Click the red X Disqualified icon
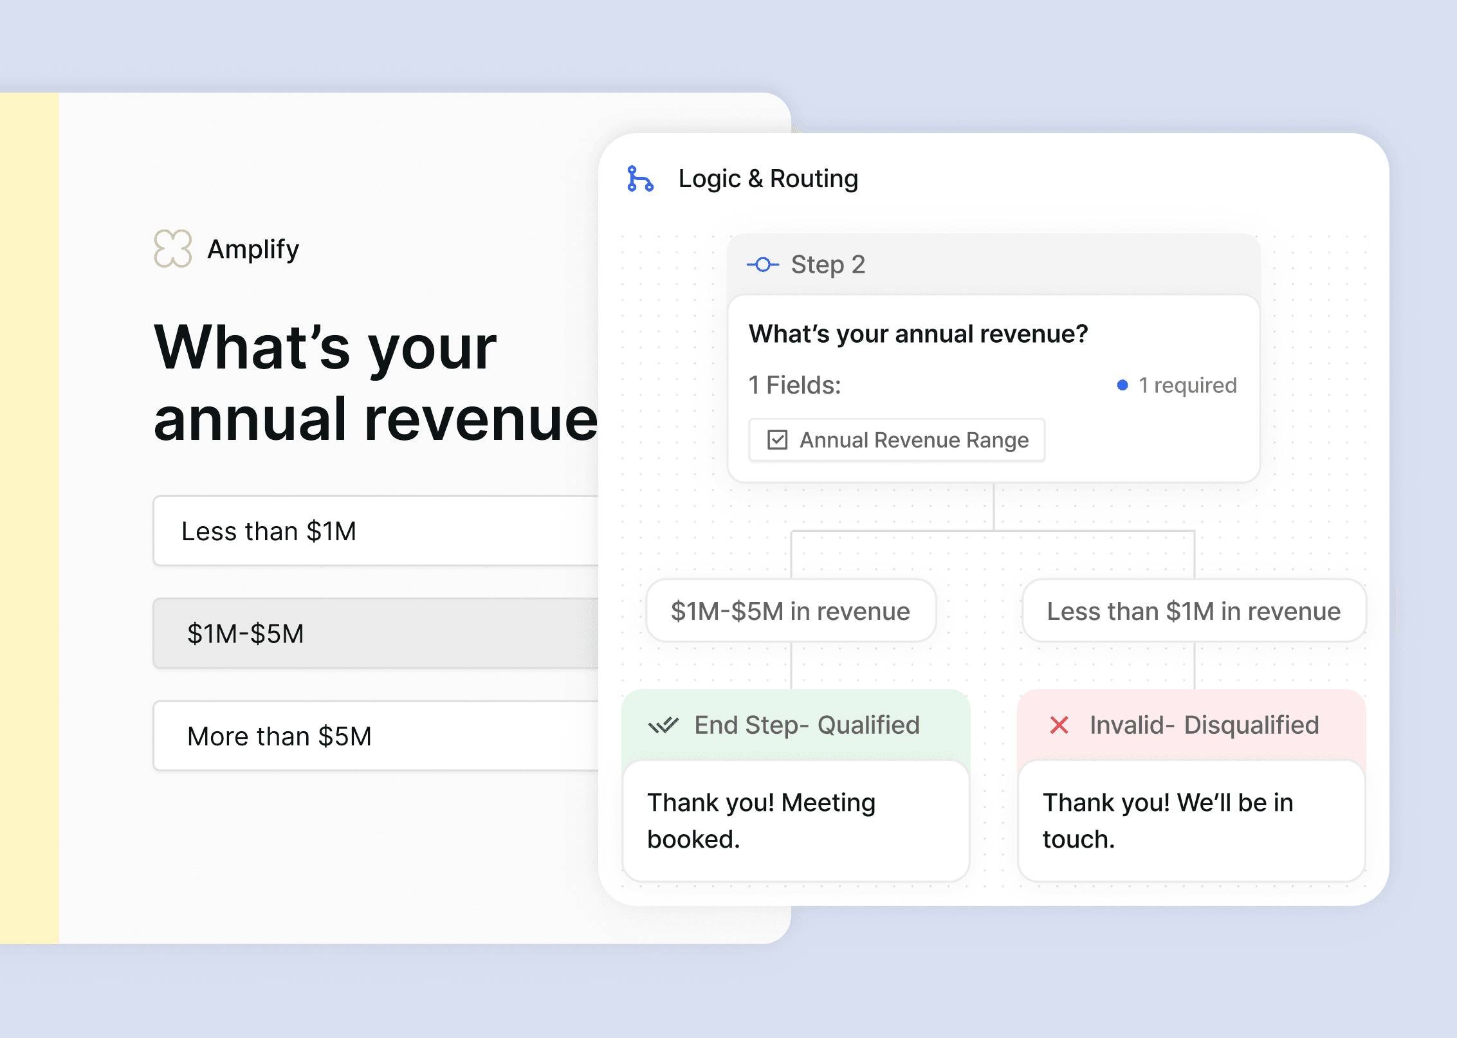The width and height of the screenshot is (1457, 1038). pyautogui.click(x=1059, y=725)
